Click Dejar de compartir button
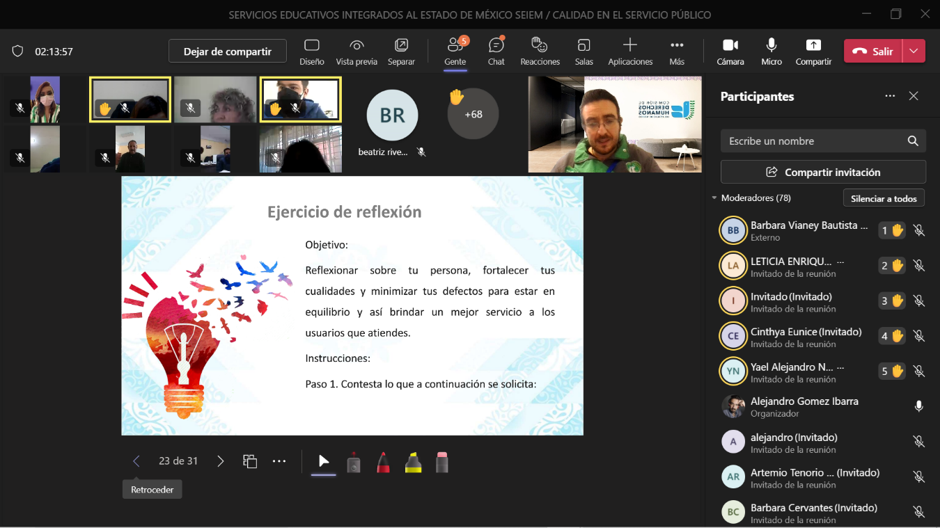Image resolution: width=940 pixels, height=528 pixels. [228, 51]
